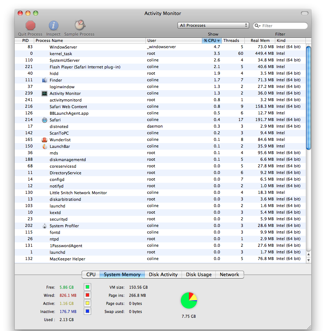The height and width of the screenshot is (331, 326).
Task: Sort by User column header
Action: click(173, 40)
